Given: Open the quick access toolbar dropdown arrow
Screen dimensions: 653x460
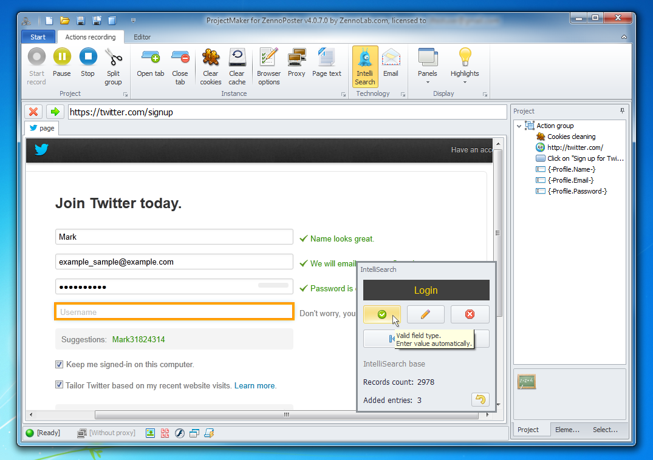Looking at the screenshot, I should click(x=133, y=21).
